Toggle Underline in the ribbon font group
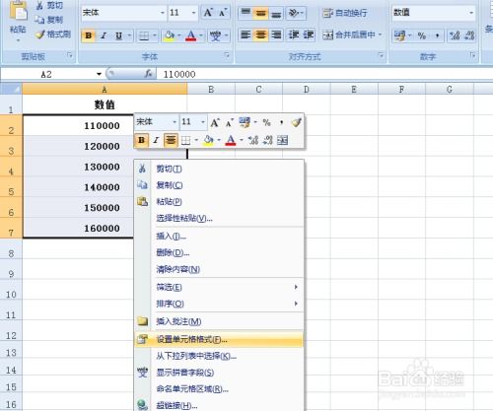The width and height of the screenshot is (493, 411). pos(119,35)
